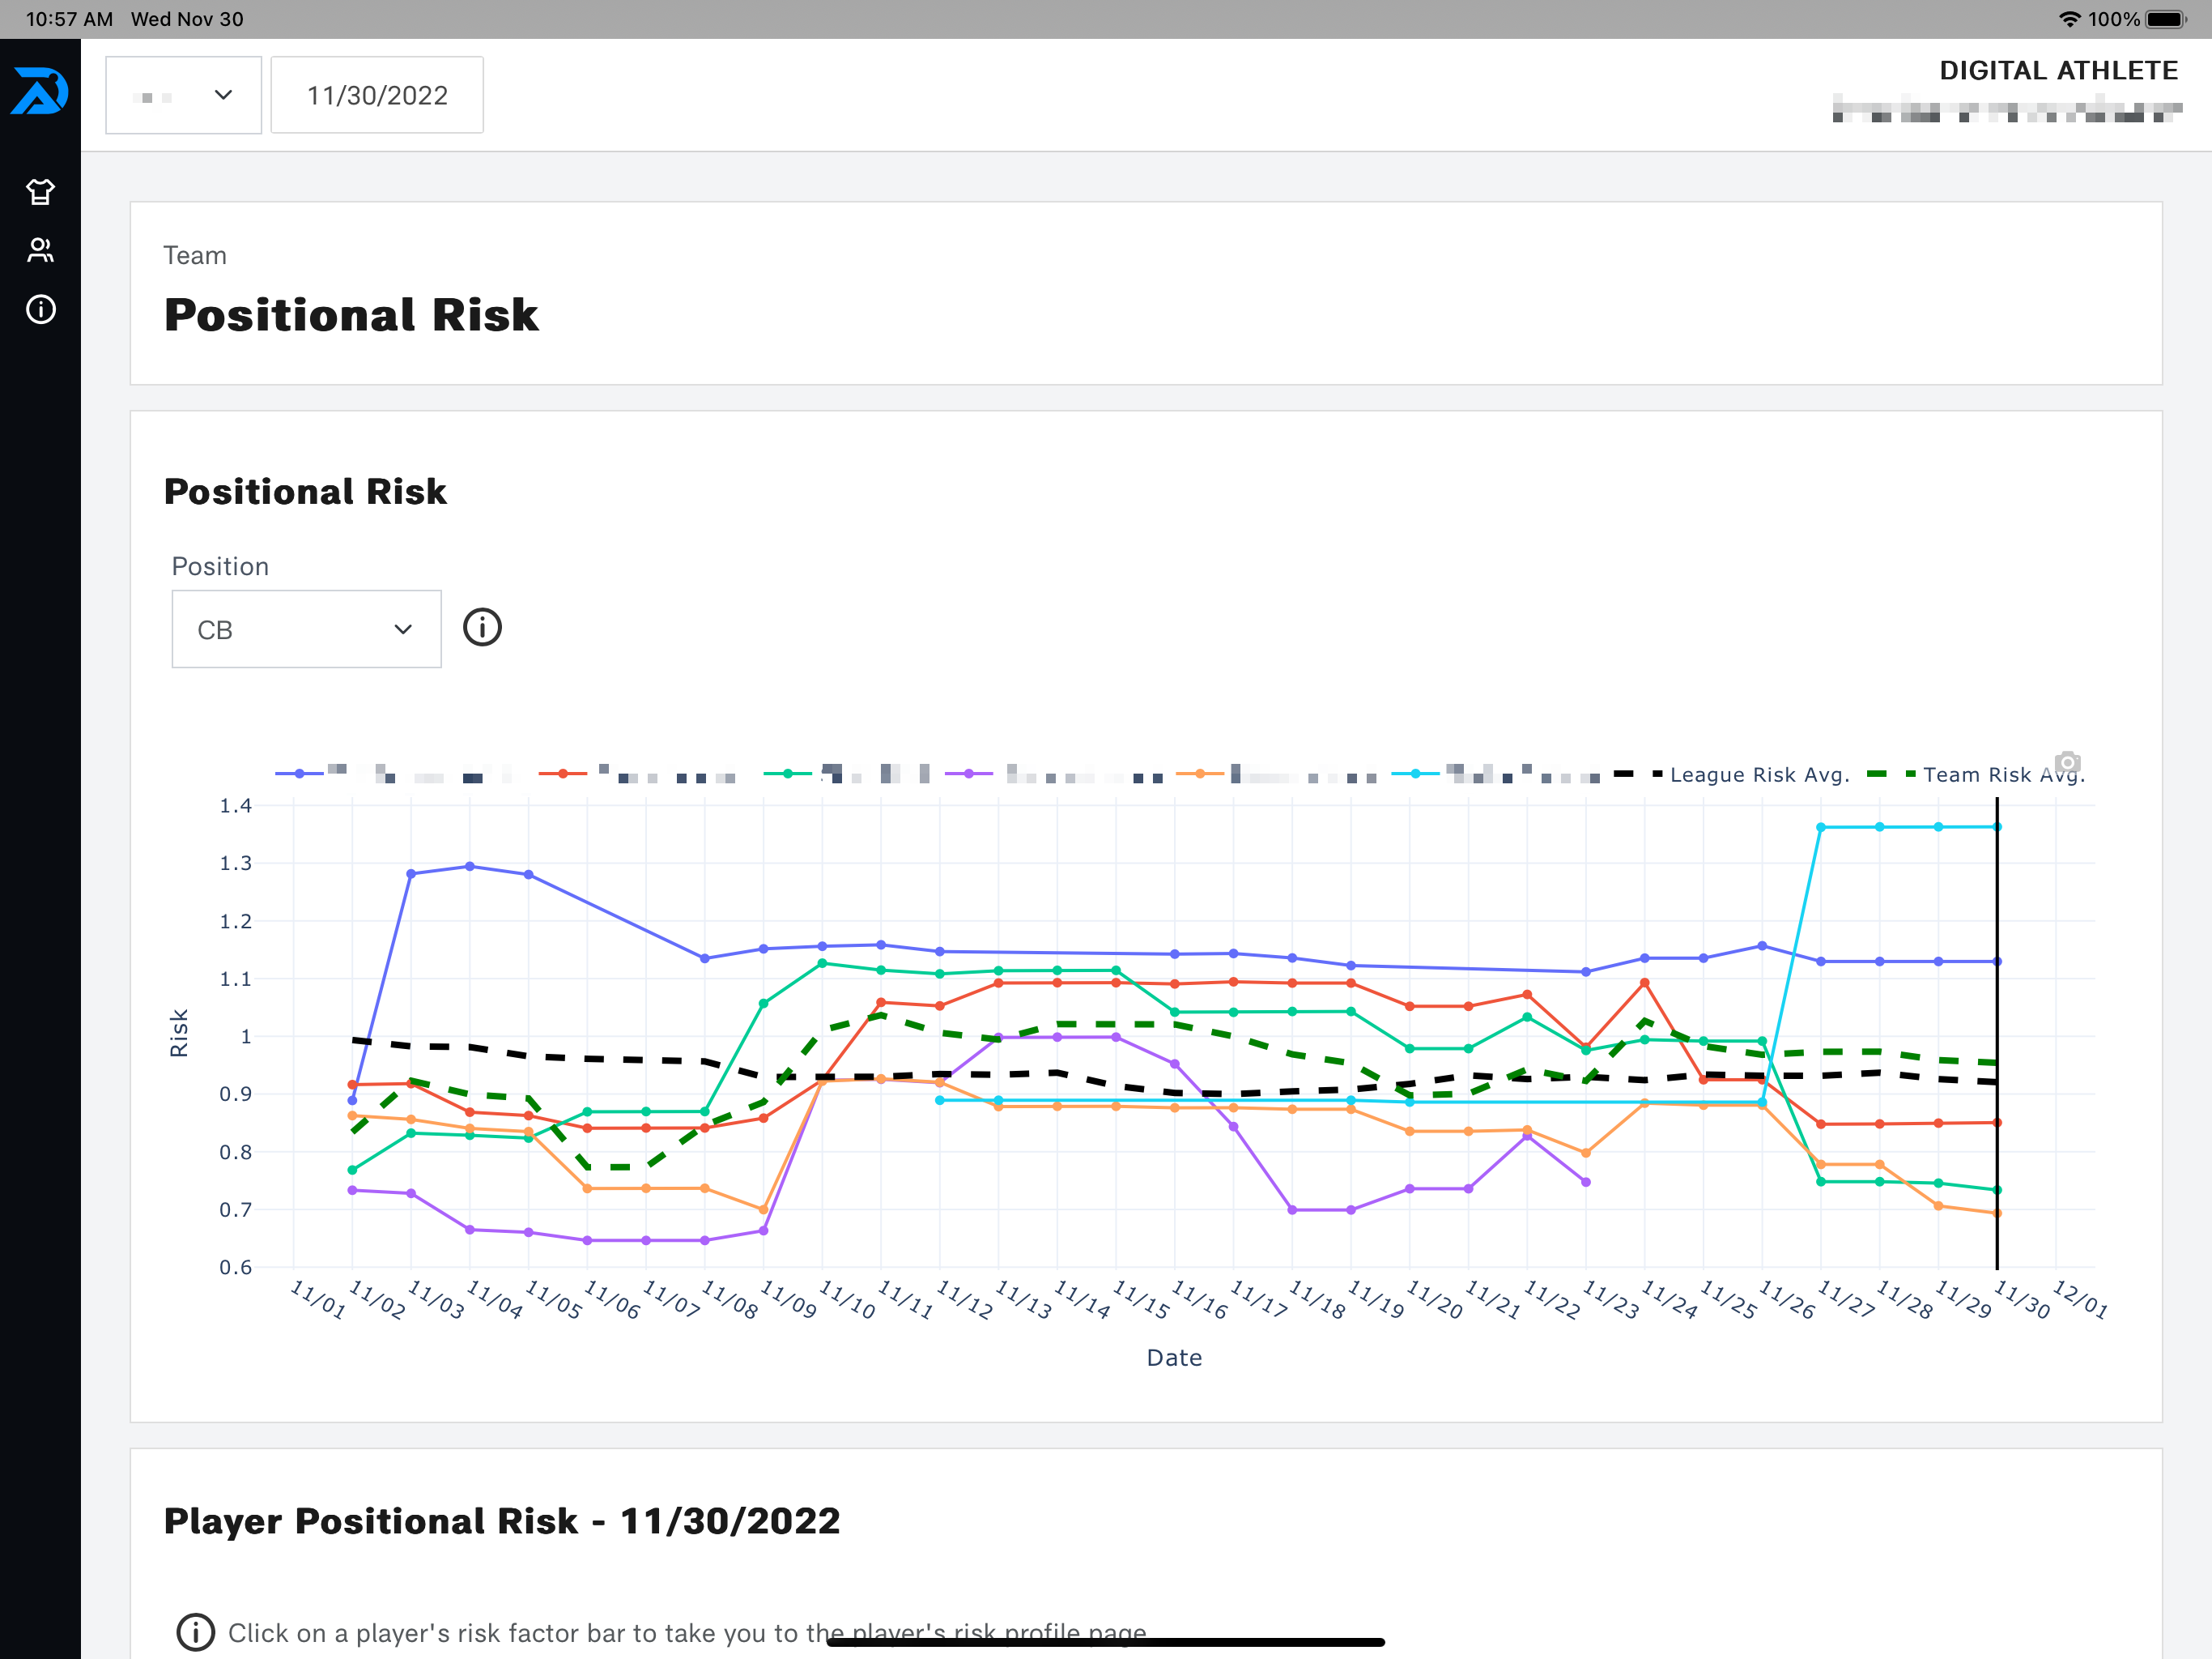Image resolution: width=2212 pixels, height=1659 pixels.
Task: Click the 10:57 AM clock in status bar
Action: 69,19
